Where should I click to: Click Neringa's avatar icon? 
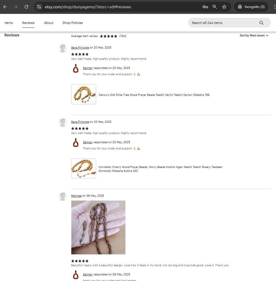(x=62, y=196)
